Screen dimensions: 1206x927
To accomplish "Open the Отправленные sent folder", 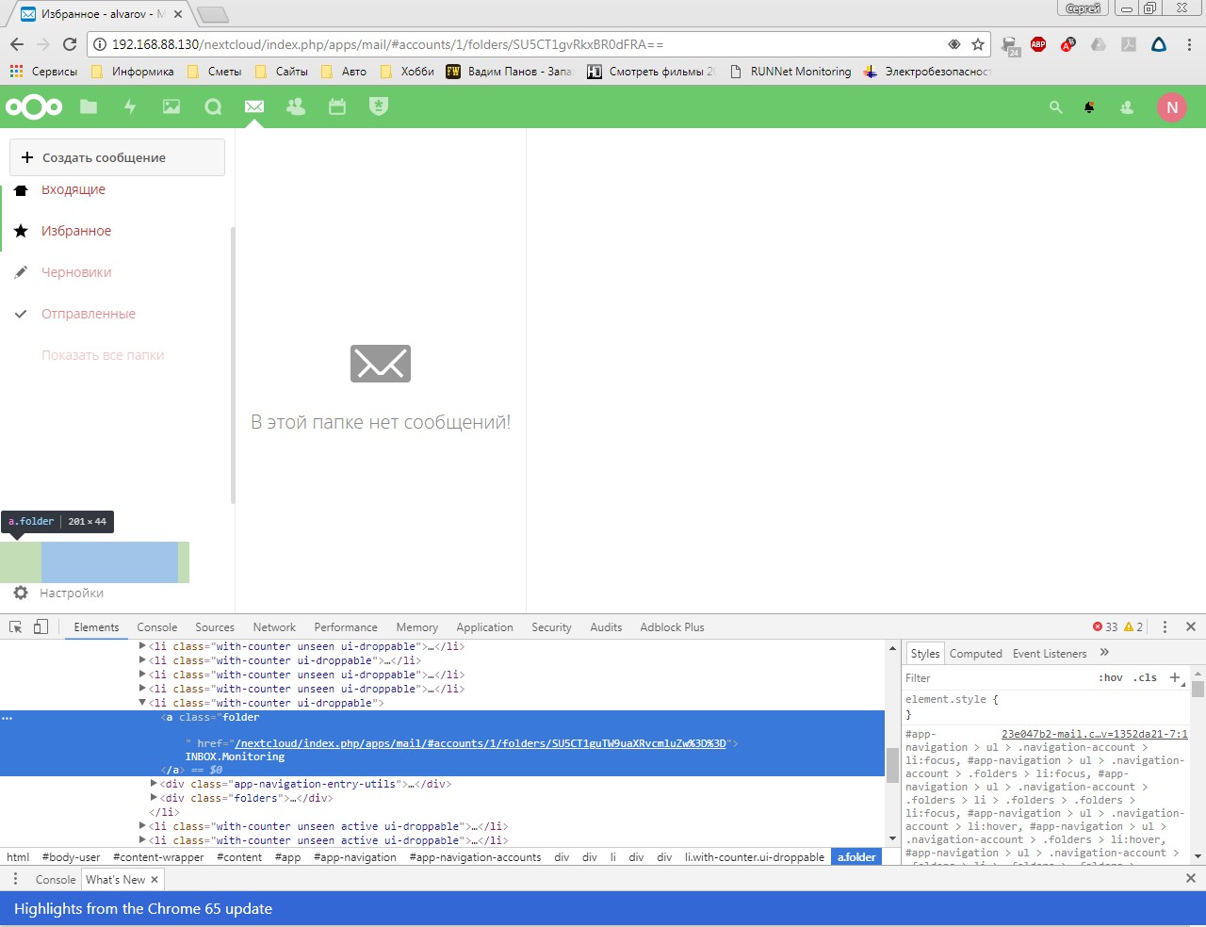I will click(89, 314).
